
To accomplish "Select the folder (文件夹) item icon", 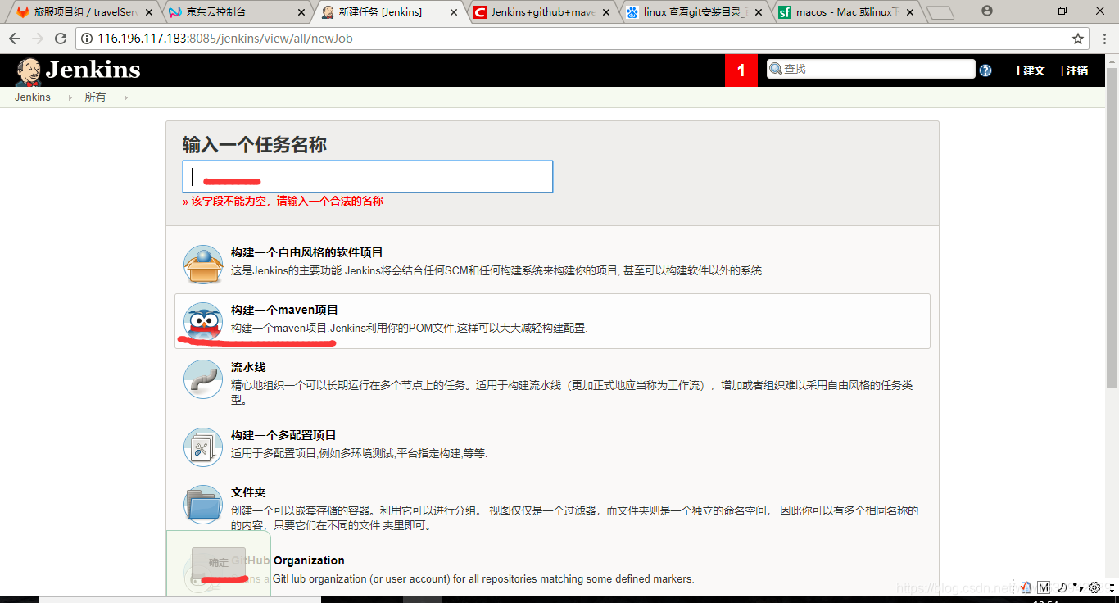I will [x=203, y=505].
